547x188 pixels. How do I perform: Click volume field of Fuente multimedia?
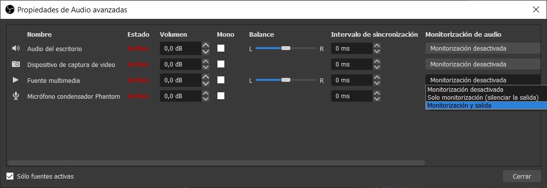pos(180,80)
